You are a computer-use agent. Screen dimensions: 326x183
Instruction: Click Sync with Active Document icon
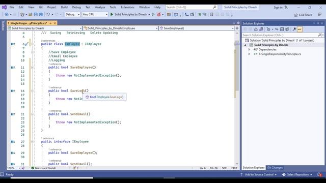277,29
